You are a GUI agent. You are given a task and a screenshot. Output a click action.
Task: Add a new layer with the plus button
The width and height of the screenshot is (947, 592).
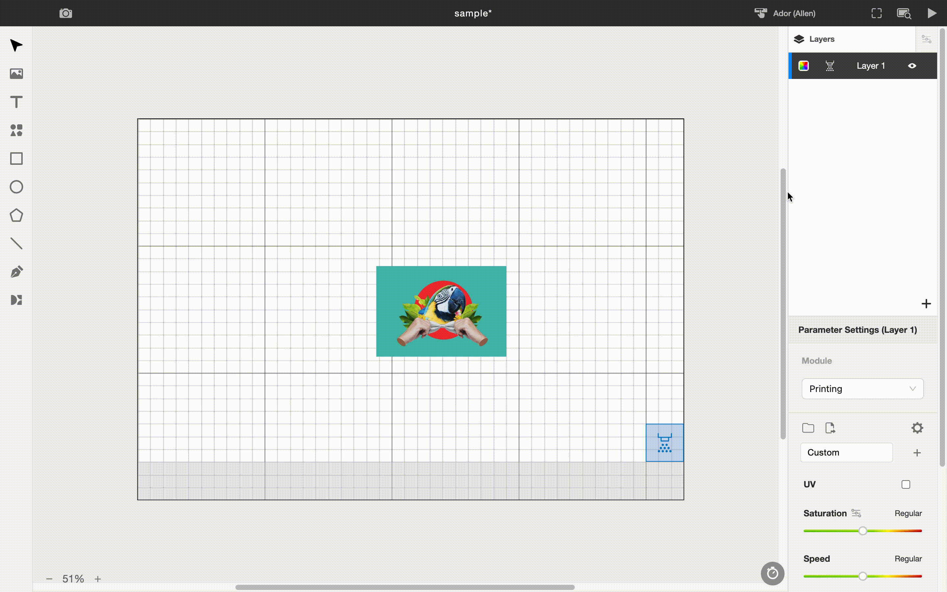click(926, 304)
